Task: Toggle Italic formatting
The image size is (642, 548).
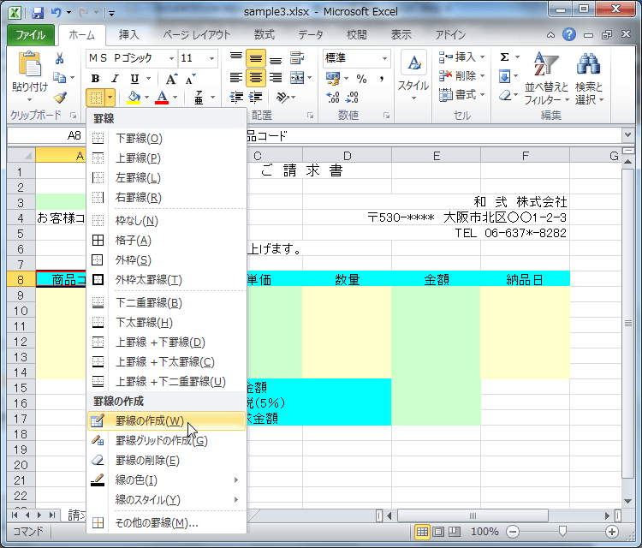Action: tap(115, 78)
